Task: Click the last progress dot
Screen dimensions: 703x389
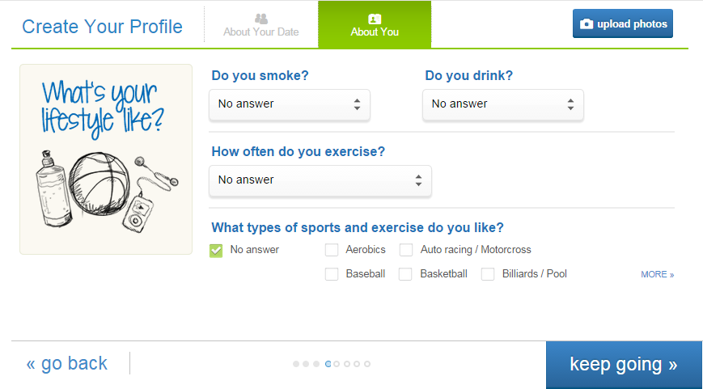Action: pos(367,364)
